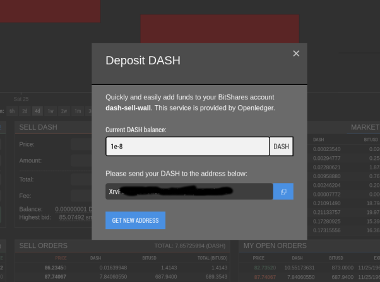Click the market history row 0.02280621
This screenshot has width=380, height=282.
[343, 167]
